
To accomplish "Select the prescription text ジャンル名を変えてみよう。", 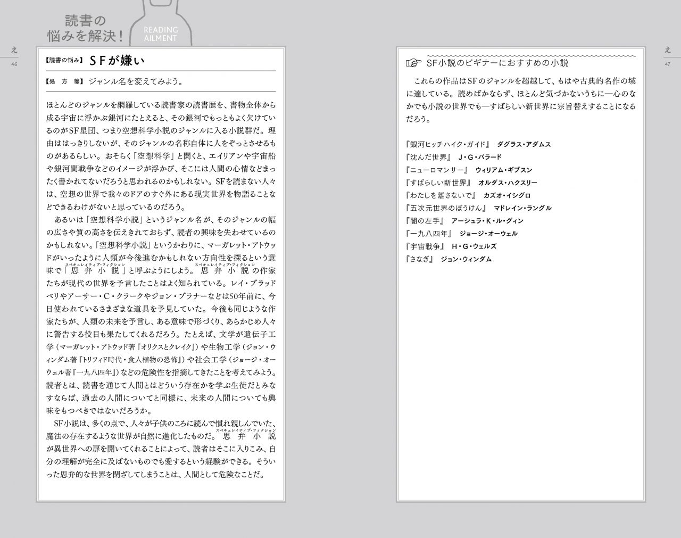I will (x=136, y=81).
